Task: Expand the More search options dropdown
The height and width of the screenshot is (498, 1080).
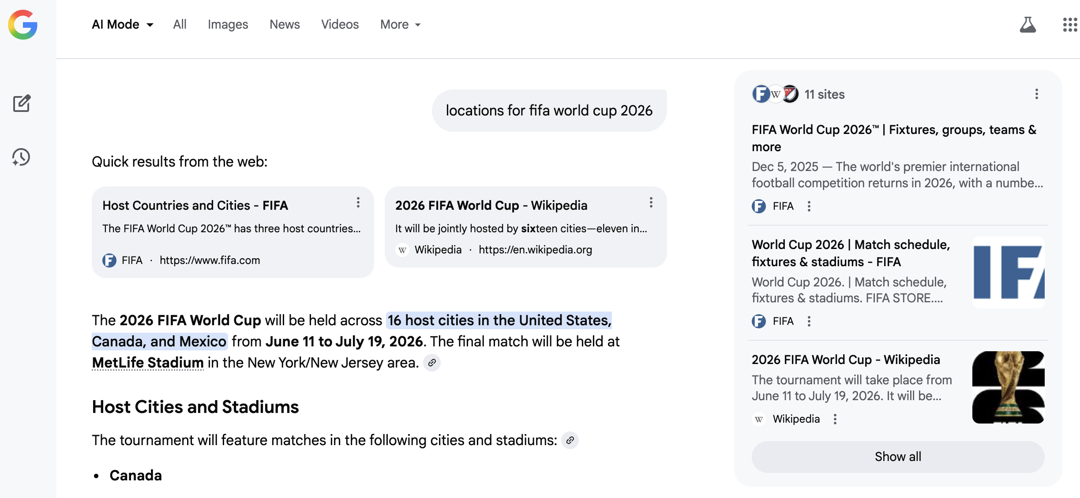Action: 399,24
